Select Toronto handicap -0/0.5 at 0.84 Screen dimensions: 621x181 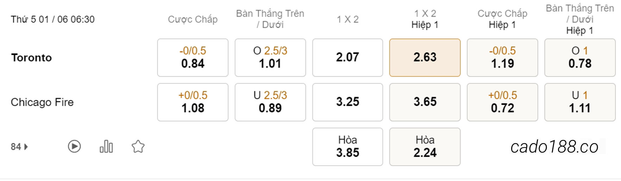193,58
